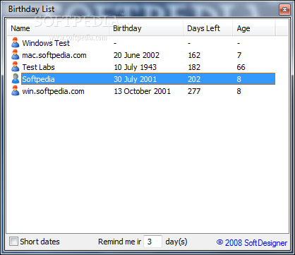The width and height of the screenshot is (295, 255).
Task: Select the win.softpedia.com entry
Action: click(53, 91)
